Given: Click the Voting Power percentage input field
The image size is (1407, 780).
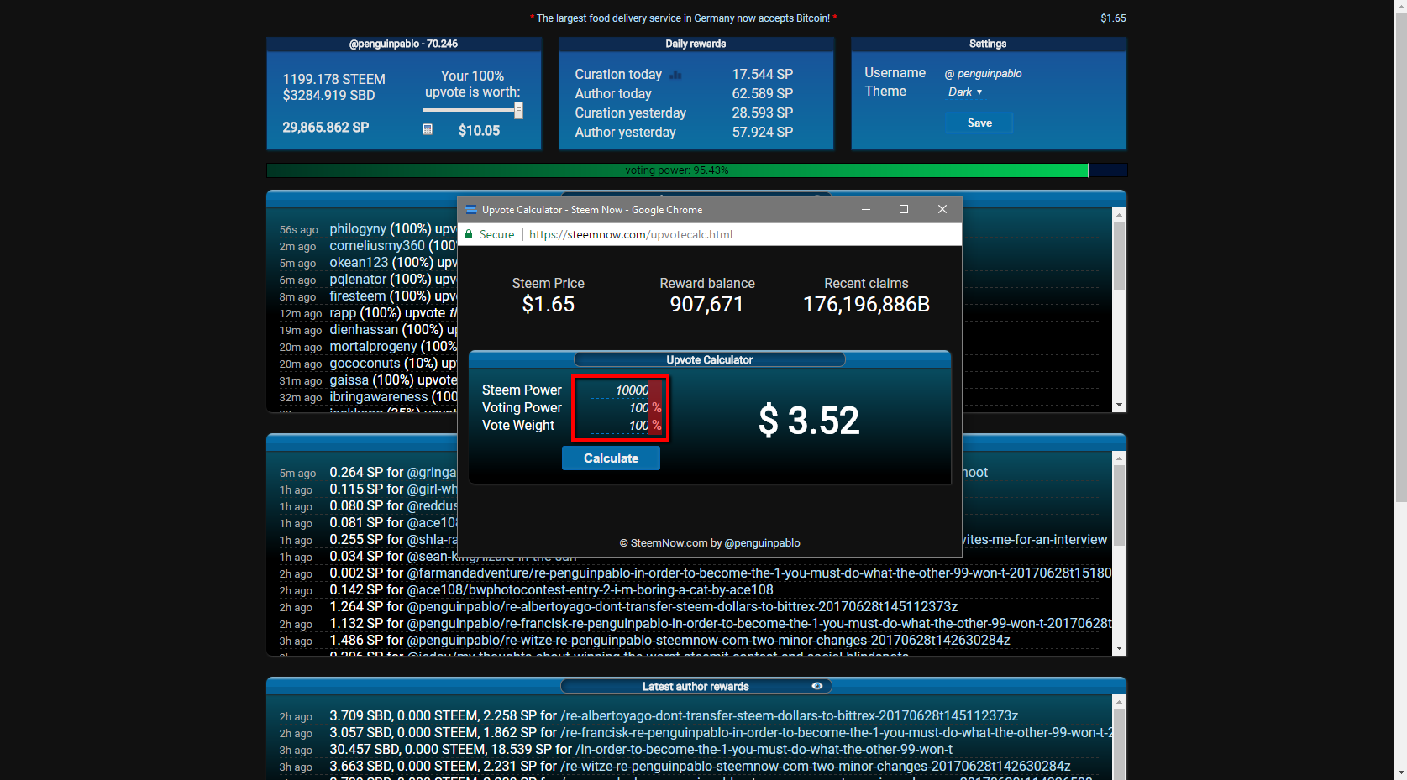Looking at the screenshot, I should pos(619,407).
